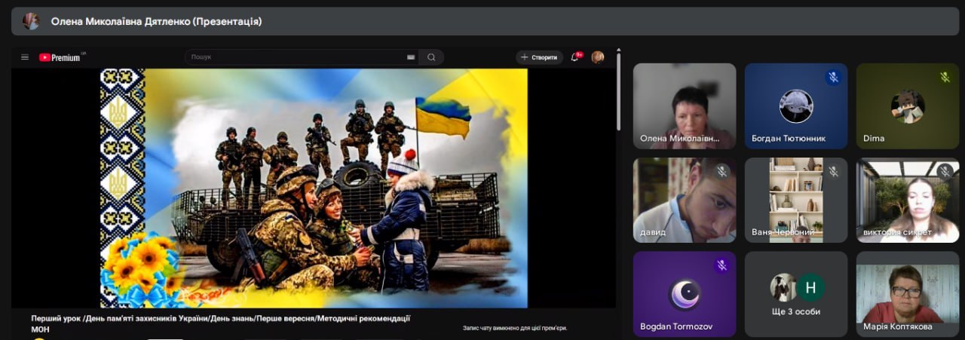Click the YouTube search magnifier button
The height and width of the screenshot is (340, 965).
431,57
